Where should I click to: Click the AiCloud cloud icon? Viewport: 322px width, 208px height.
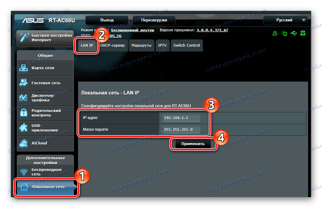[23, 143]
